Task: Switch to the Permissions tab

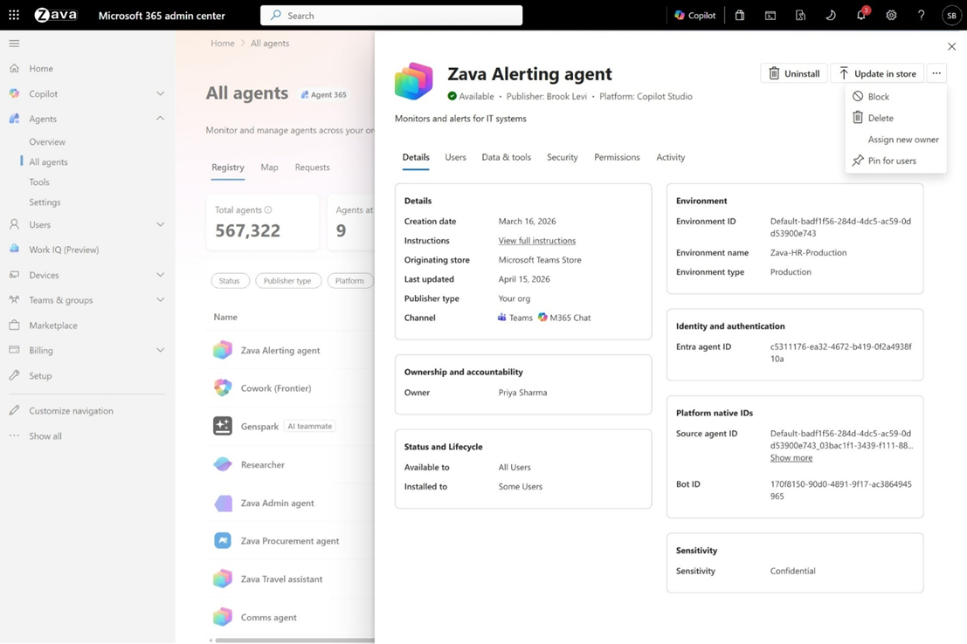Action: (617, 157)
